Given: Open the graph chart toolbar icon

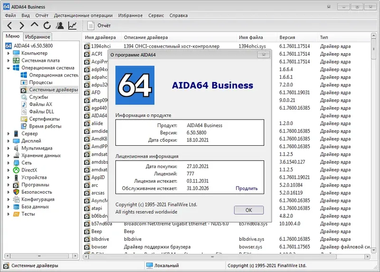Looking at the screenshot, I should [73, 26].
